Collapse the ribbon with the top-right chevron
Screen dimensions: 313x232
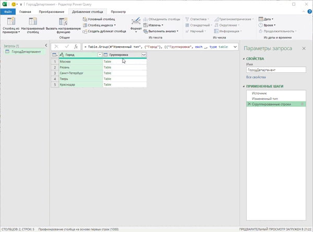(304, 12)
